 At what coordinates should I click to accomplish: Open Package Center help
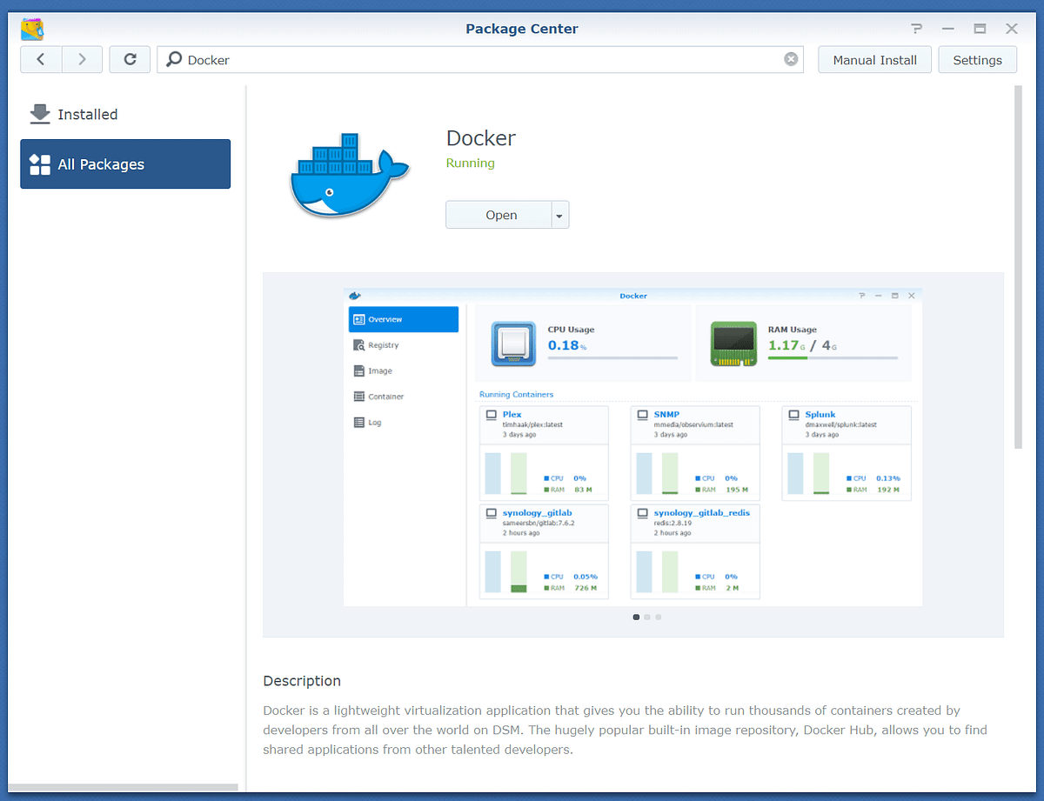click(915, 29)
